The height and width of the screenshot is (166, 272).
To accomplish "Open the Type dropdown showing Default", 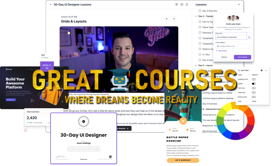I will [x=255, y=75].
